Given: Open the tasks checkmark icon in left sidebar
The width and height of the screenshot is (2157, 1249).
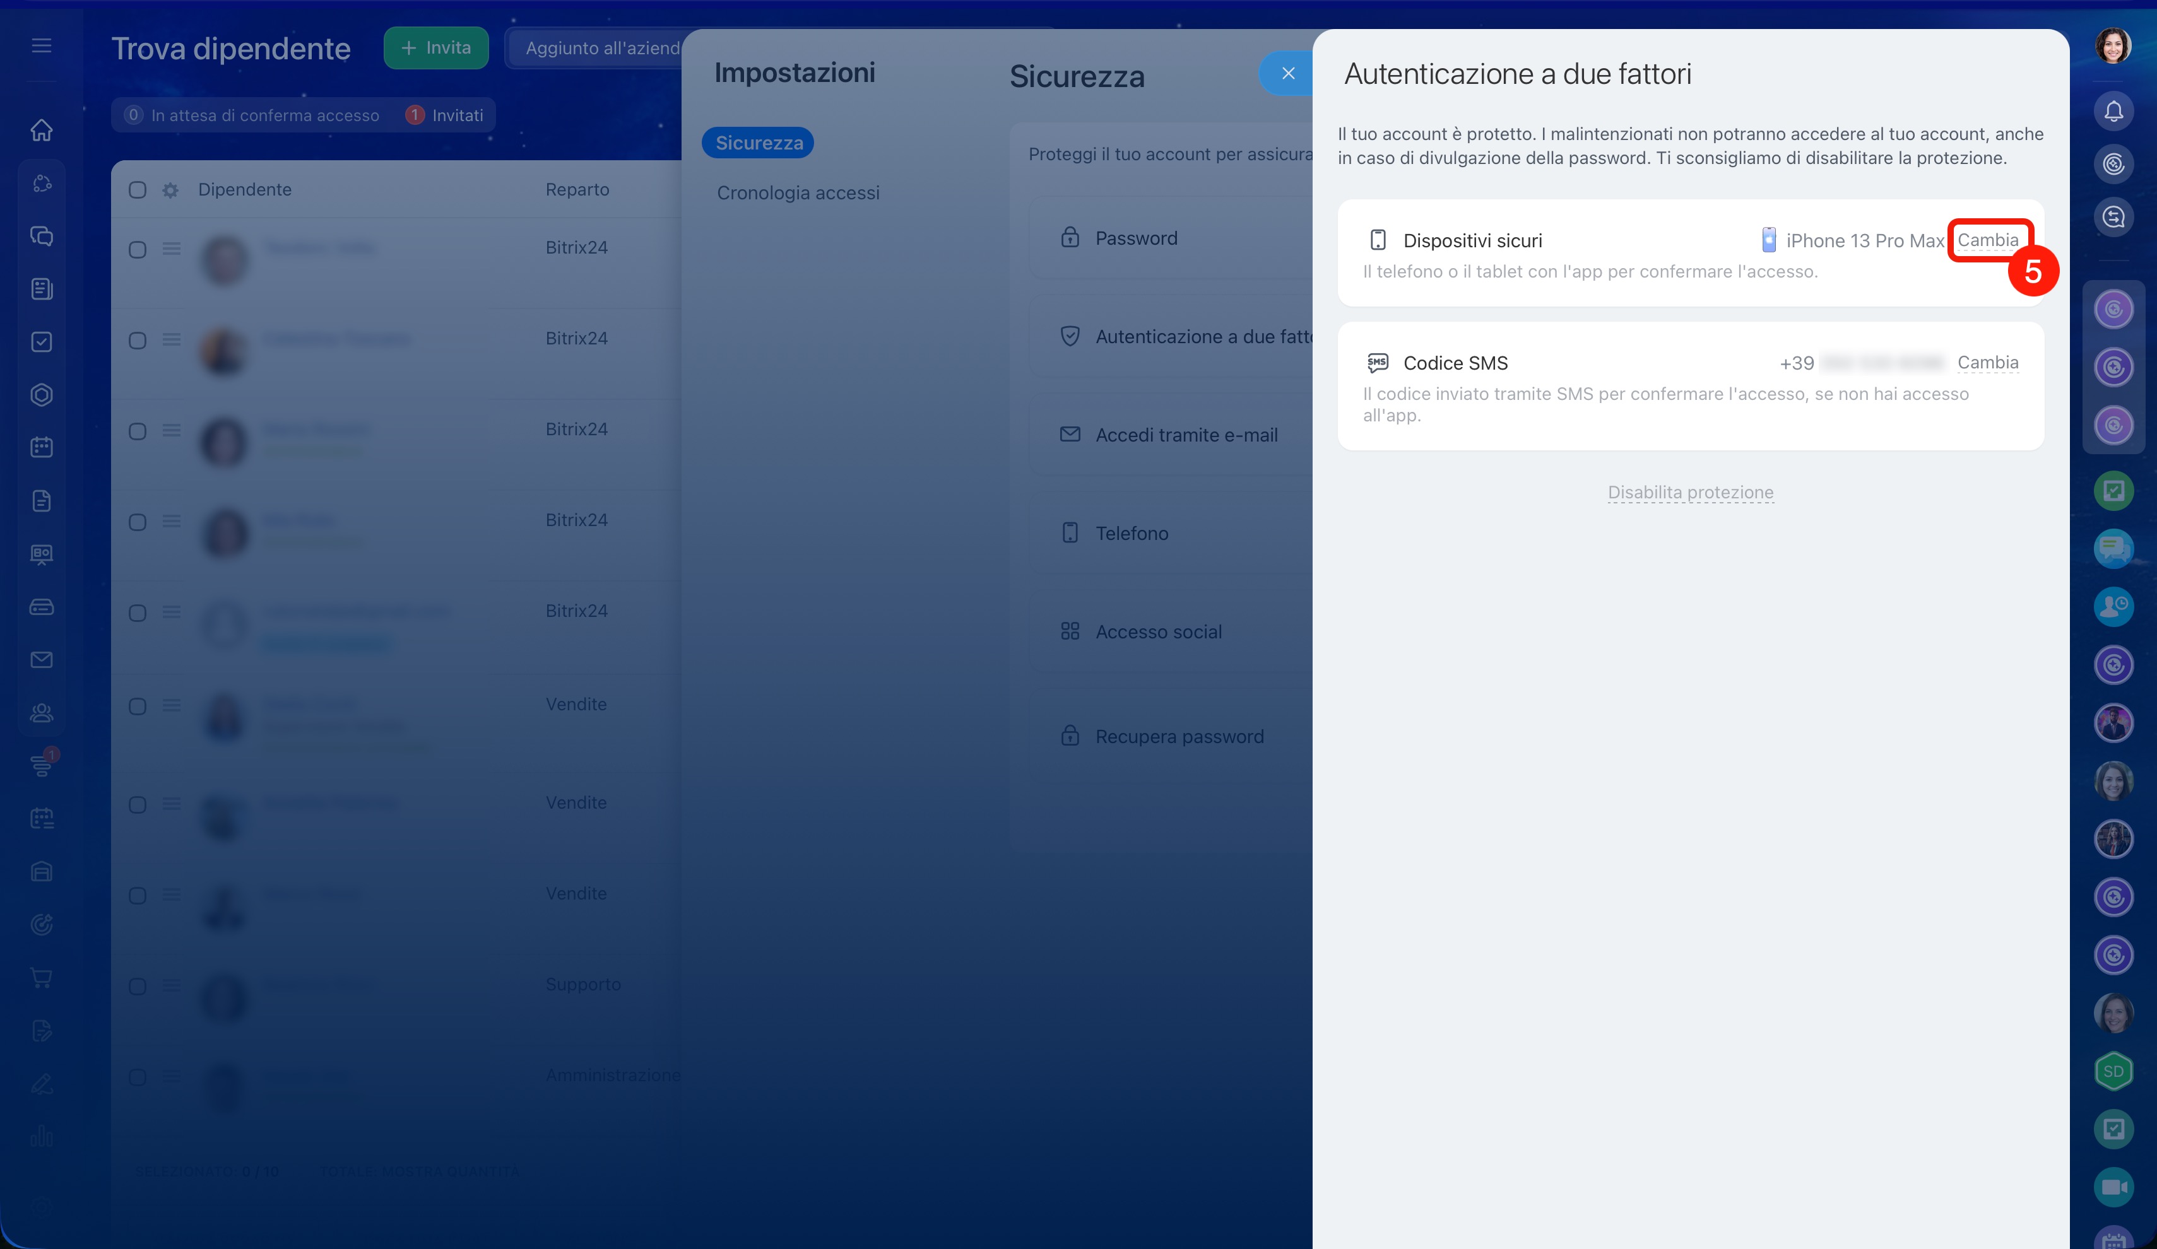Looking at the screenshot, I should point(41,342).
